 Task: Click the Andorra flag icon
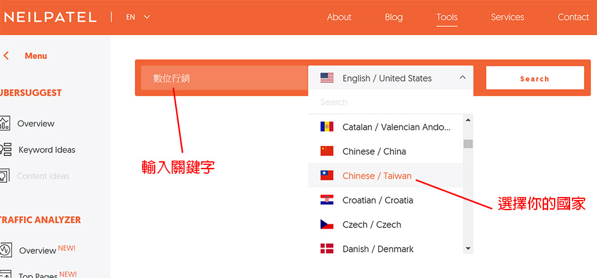pos(327,127)
